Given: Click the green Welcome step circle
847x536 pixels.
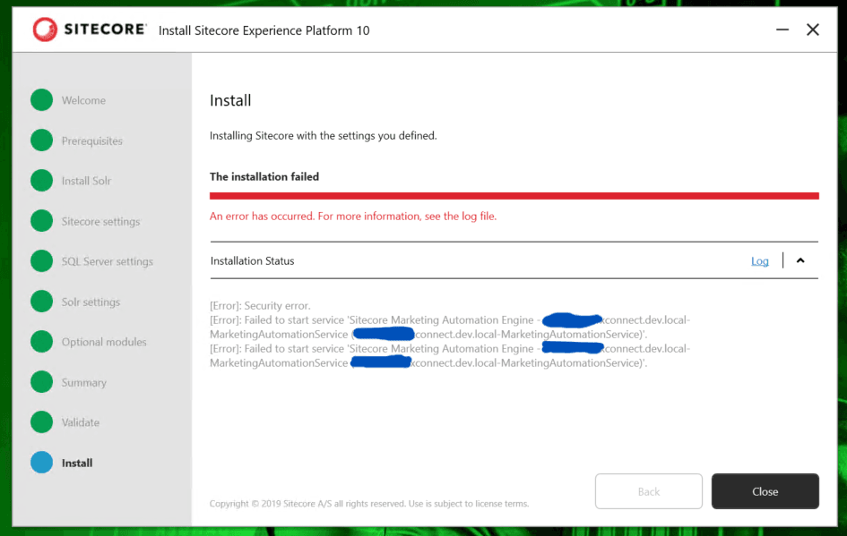Looking at the screenshot, I should [x=41, y=99].
